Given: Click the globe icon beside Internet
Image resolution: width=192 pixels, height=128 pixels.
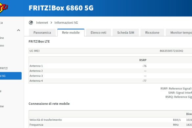Looking at the screenshot, I should pos(31,23).
